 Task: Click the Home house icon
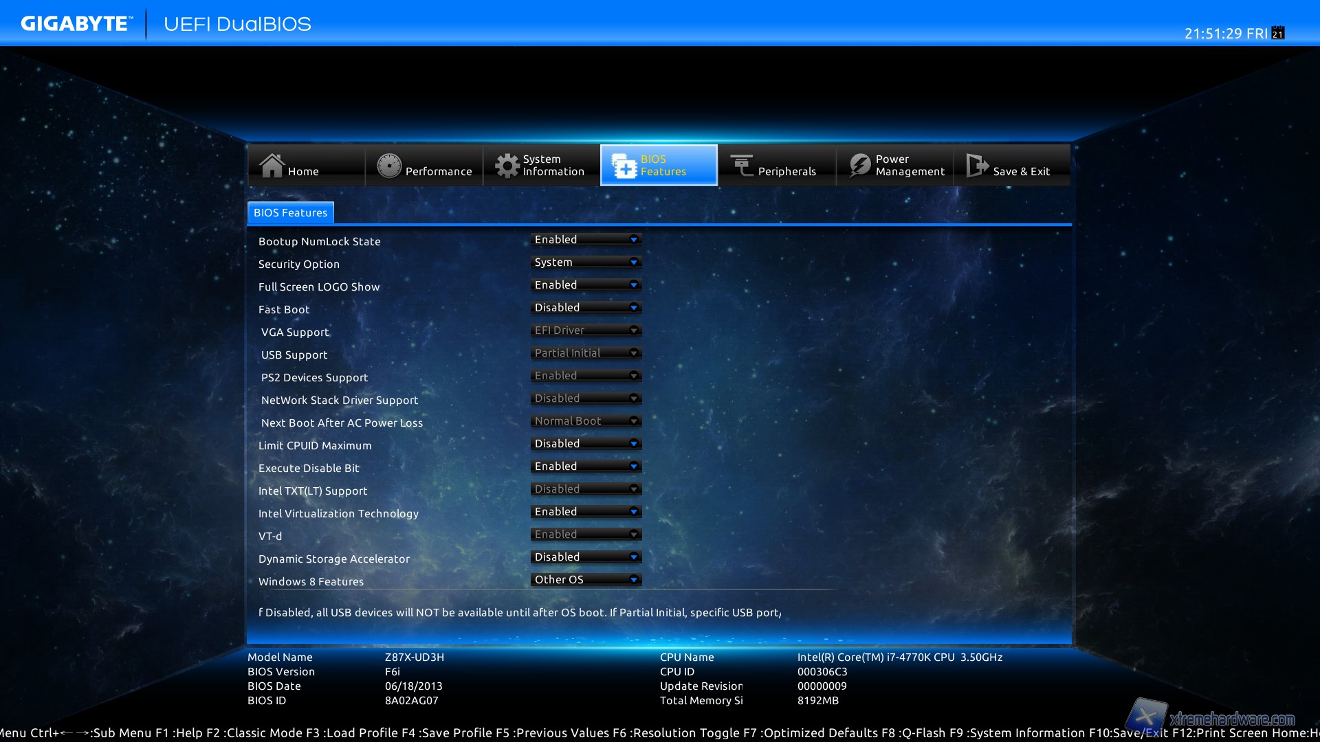272,166
